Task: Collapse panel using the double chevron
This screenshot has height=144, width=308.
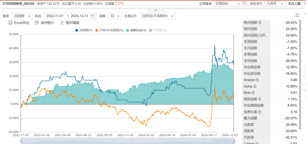Action: 155,10
